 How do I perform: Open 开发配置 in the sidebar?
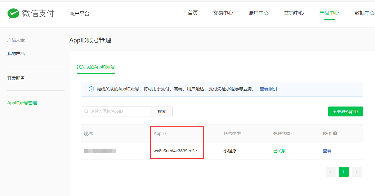(16, 78)
